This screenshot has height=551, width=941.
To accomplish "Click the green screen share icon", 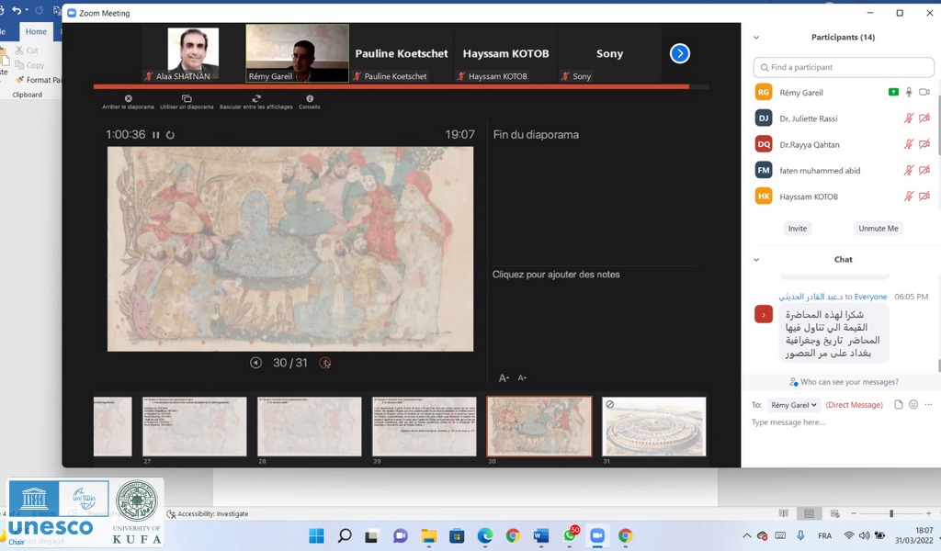I will coord(893,93).
